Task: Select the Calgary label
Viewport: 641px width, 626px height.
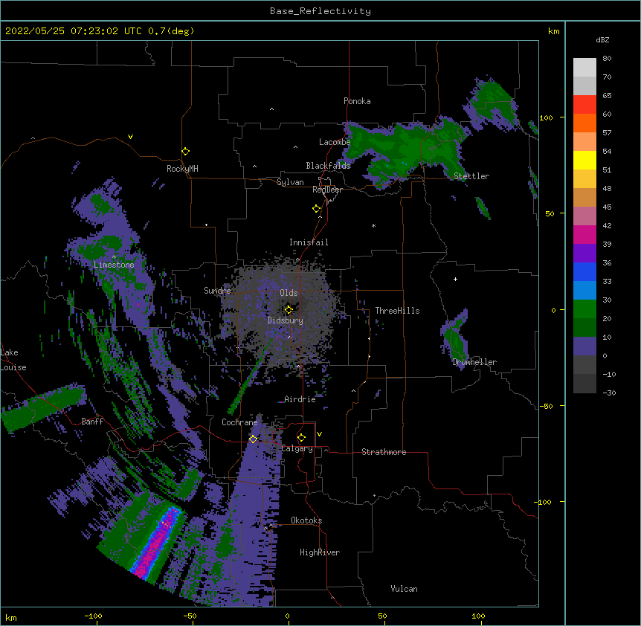Action: click(297, 448)
